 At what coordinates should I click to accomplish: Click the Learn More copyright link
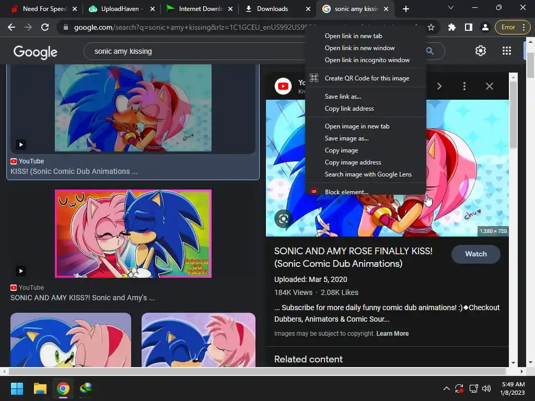[x=392, y=334]
